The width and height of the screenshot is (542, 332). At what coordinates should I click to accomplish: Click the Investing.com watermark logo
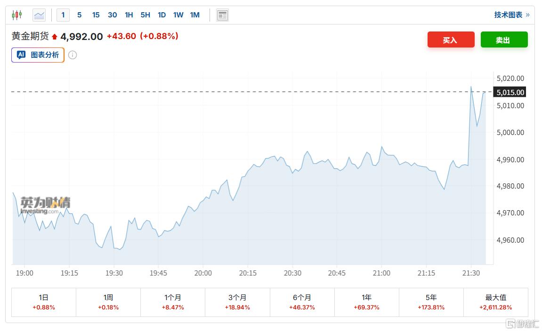[x=45, y=206]
